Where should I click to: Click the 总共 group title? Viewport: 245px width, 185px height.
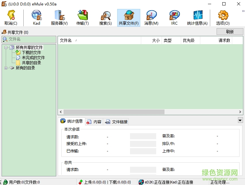[x=68, y=163]
